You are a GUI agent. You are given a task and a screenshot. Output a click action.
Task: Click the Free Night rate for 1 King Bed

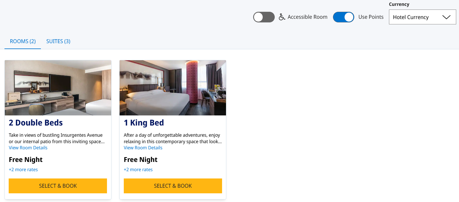tap(141, 159)
